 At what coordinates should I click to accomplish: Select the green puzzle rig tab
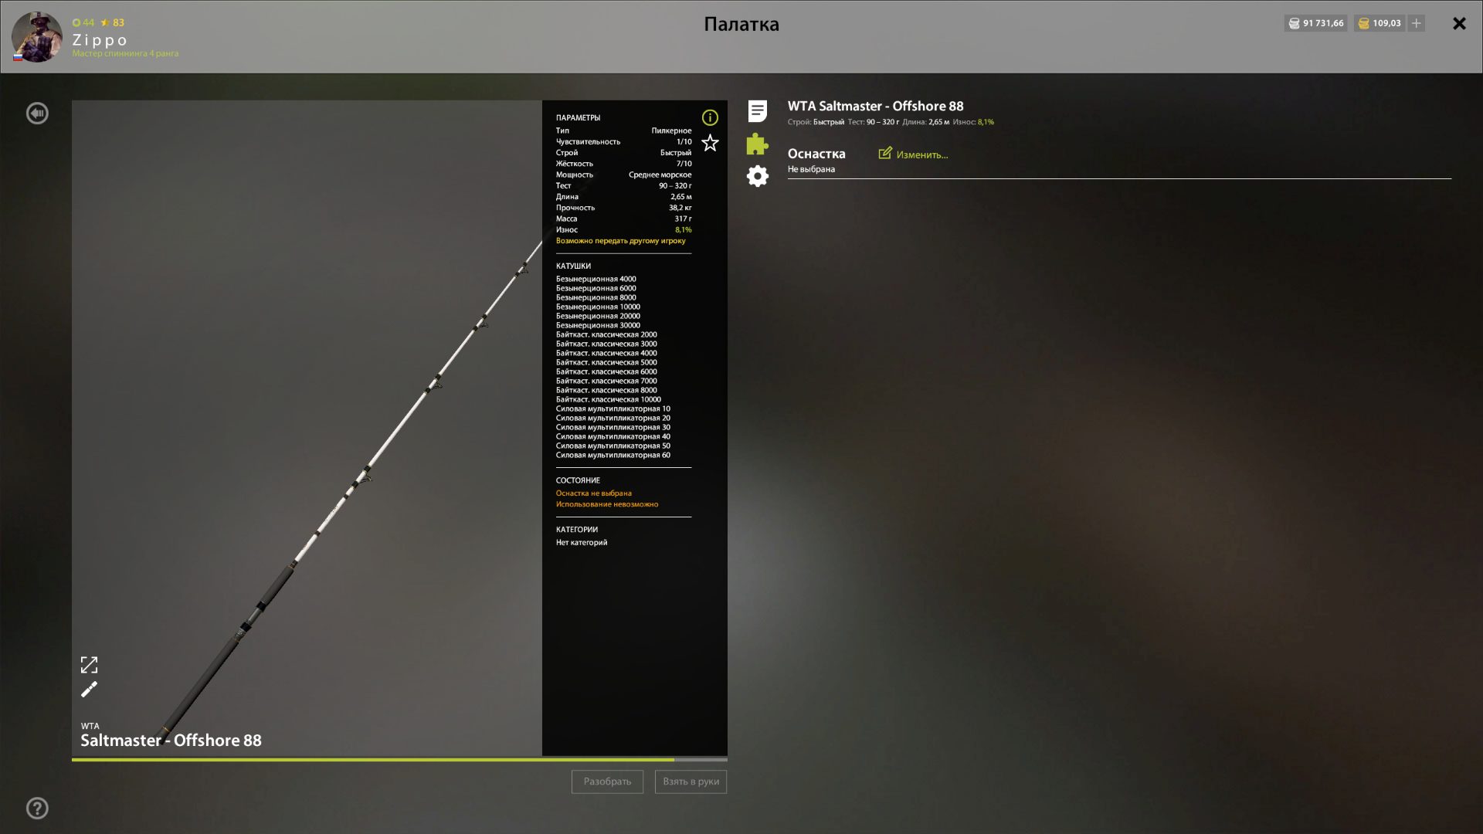[758, 144]
